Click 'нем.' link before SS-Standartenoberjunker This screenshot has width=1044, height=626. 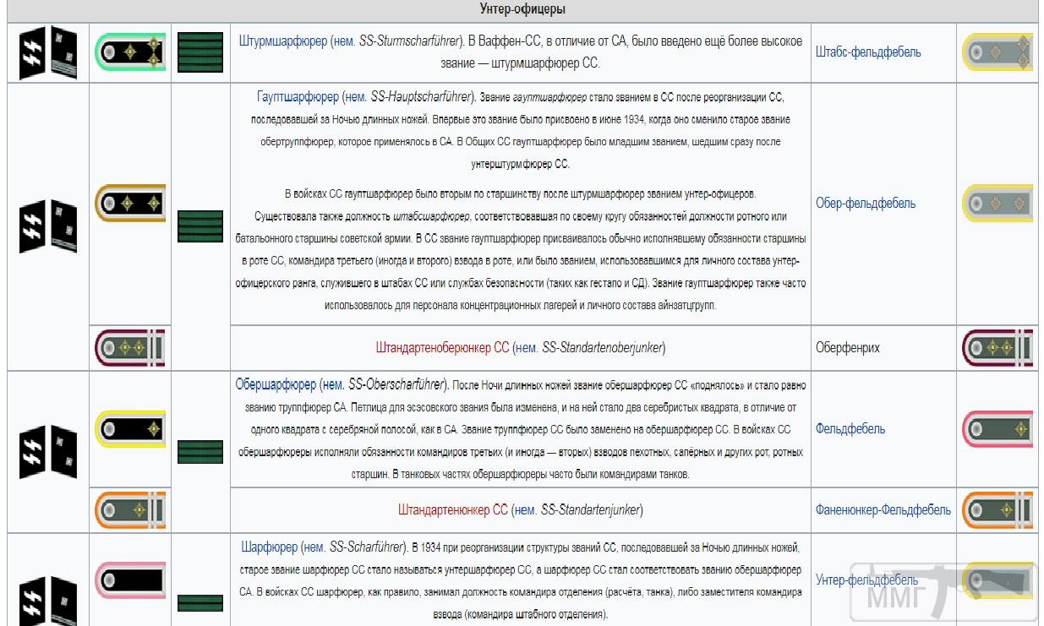pyautogui.click(x=527, y=347)
